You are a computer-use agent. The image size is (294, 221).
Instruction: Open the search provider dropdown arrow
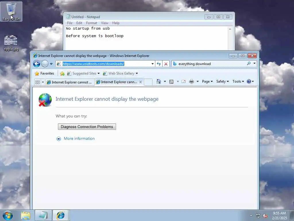coord(254,64)
